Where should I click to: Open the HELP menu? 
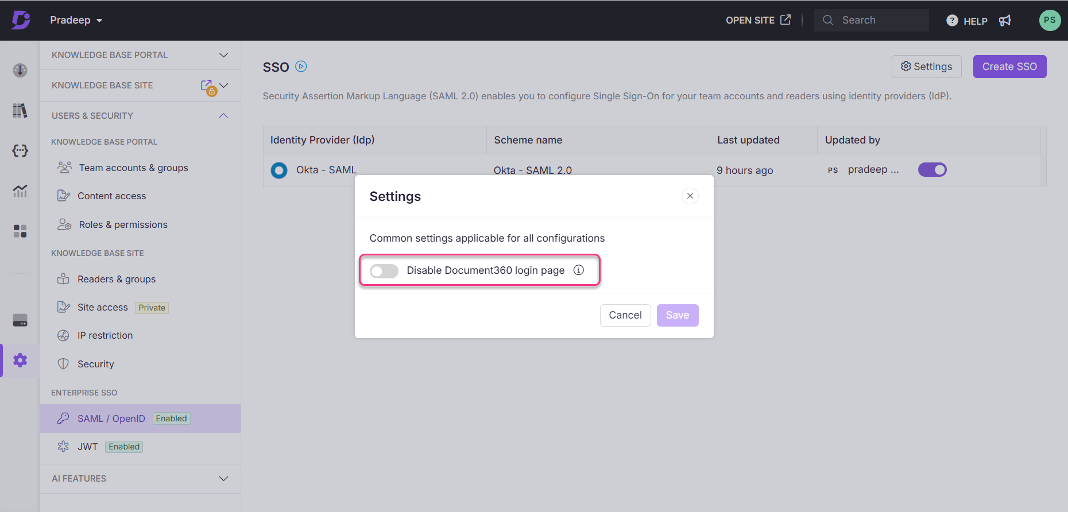pyautogui.click(x=966, y=21)
